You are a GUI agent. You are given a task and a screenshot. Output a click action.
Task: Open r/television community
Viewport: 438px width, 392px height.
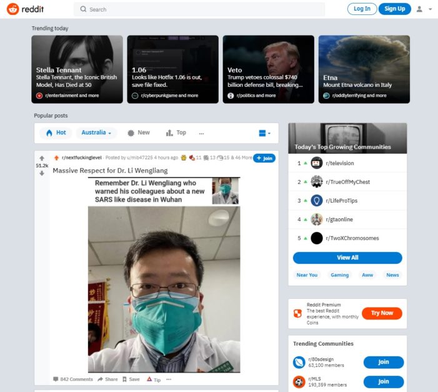coord(340,163)
